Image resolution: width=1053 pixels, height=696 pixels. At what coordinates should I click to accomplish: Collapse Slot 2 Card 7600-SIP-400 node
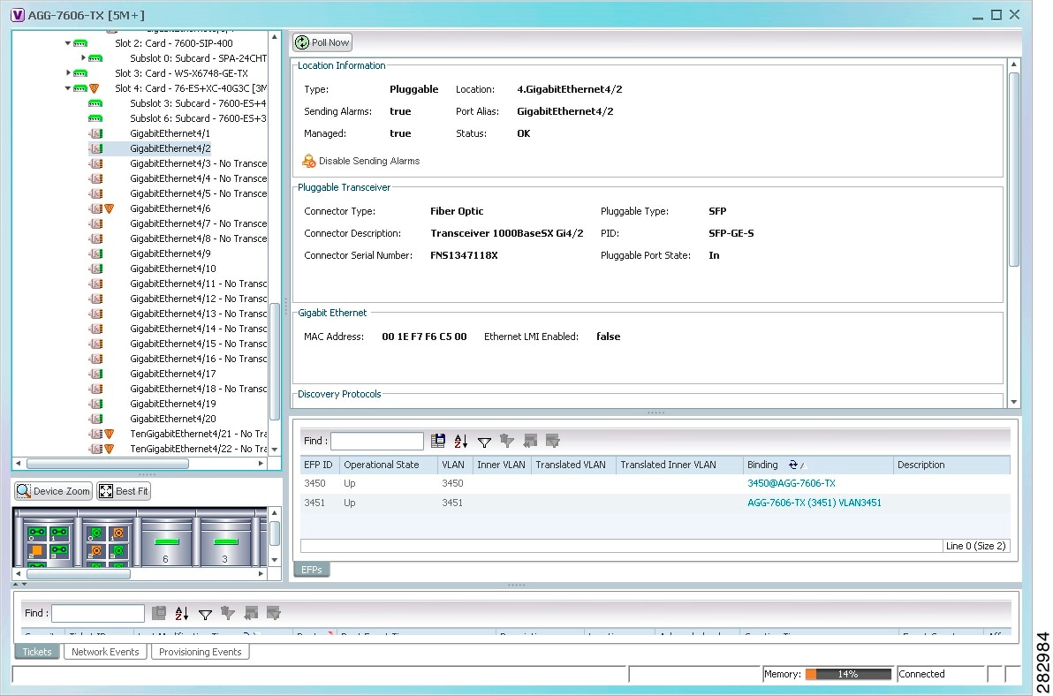tap(68, 43)
